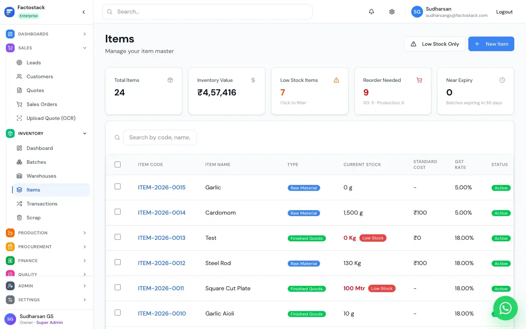Click the Dashboards module icon
526x329 pixels.
click(10, 34)
